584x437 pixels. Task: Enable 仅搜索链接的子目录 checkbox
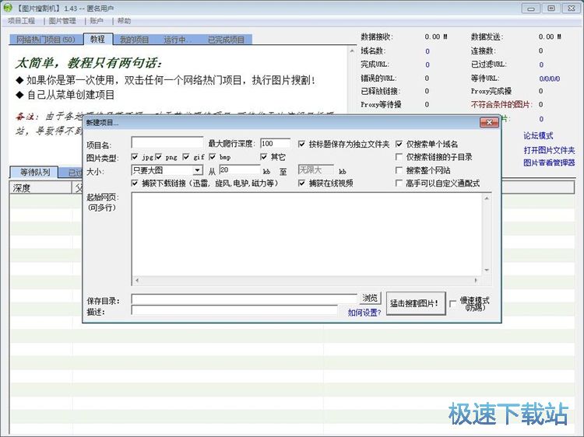click(399, 157)
